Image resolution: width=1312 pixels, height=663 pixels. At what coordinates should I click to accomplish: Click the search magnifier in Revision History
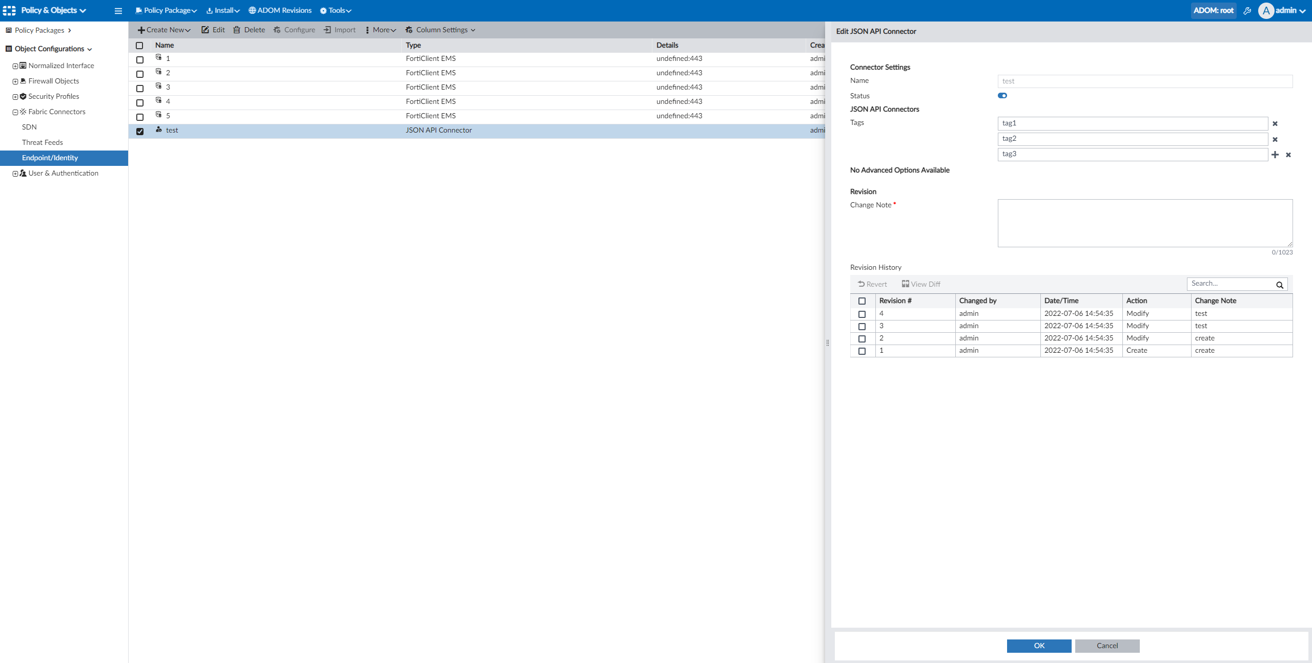[1280, 285]
